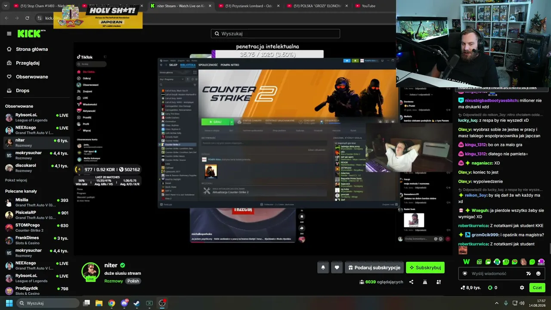Click the Windows Start button
The width and height of the screenshot is (551, 310).
point(9,303)
